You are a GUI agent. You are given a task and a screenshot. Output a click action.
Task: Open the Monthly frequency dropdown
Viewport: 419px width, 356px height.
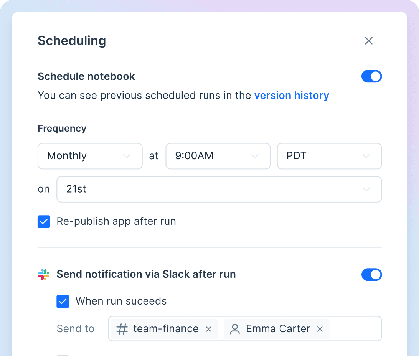point(90,156)
